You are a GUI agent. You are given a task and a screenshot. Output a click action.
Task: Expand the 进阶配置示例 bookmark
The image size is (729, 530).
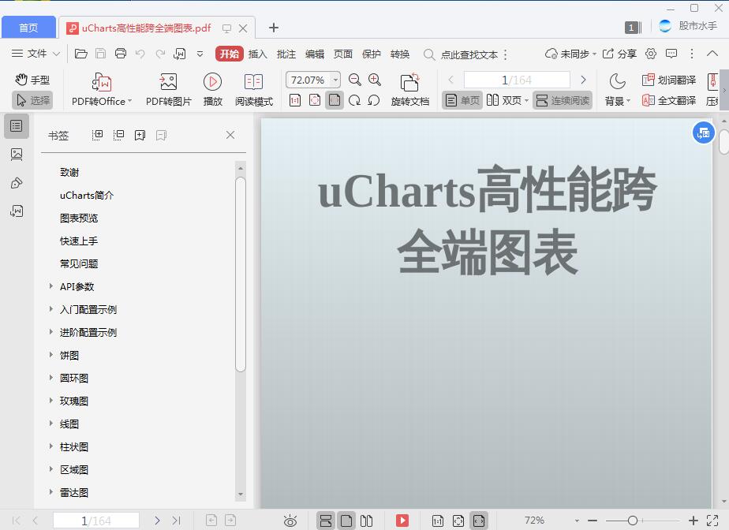pos(50,332)
